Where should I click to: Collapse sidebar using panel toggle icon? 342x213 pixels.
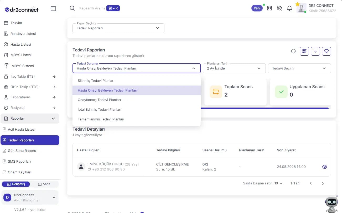(53, 9)
